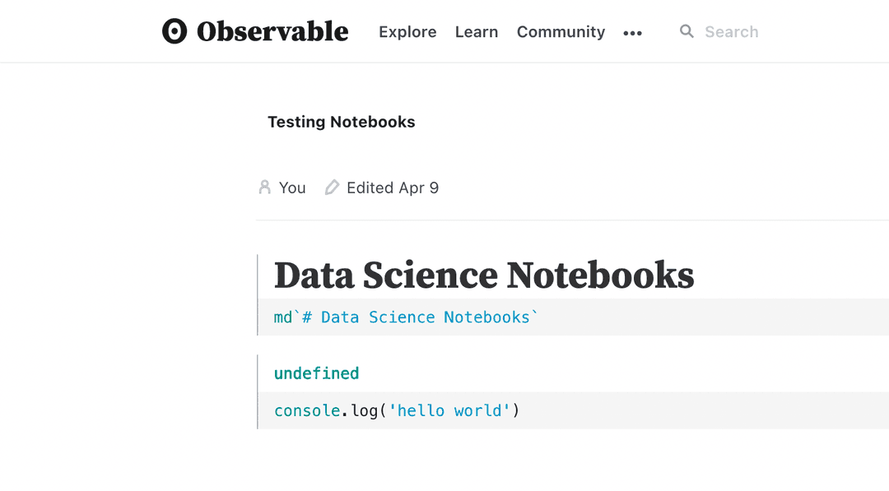Open the Explore menu item
This screenshot has width=889, height=491.
[x=407, y=32]
